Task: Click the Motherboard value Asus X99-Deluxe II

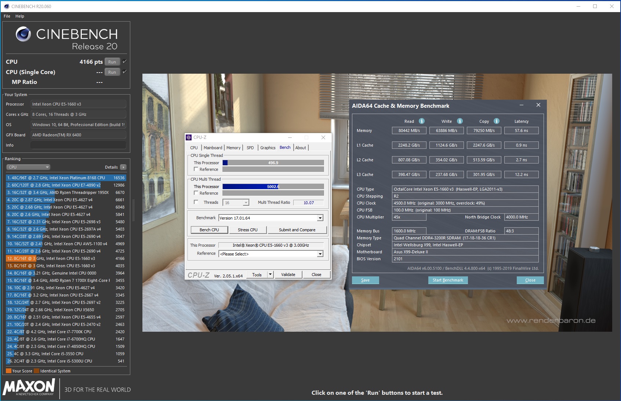Action: (x=465, y=252)
